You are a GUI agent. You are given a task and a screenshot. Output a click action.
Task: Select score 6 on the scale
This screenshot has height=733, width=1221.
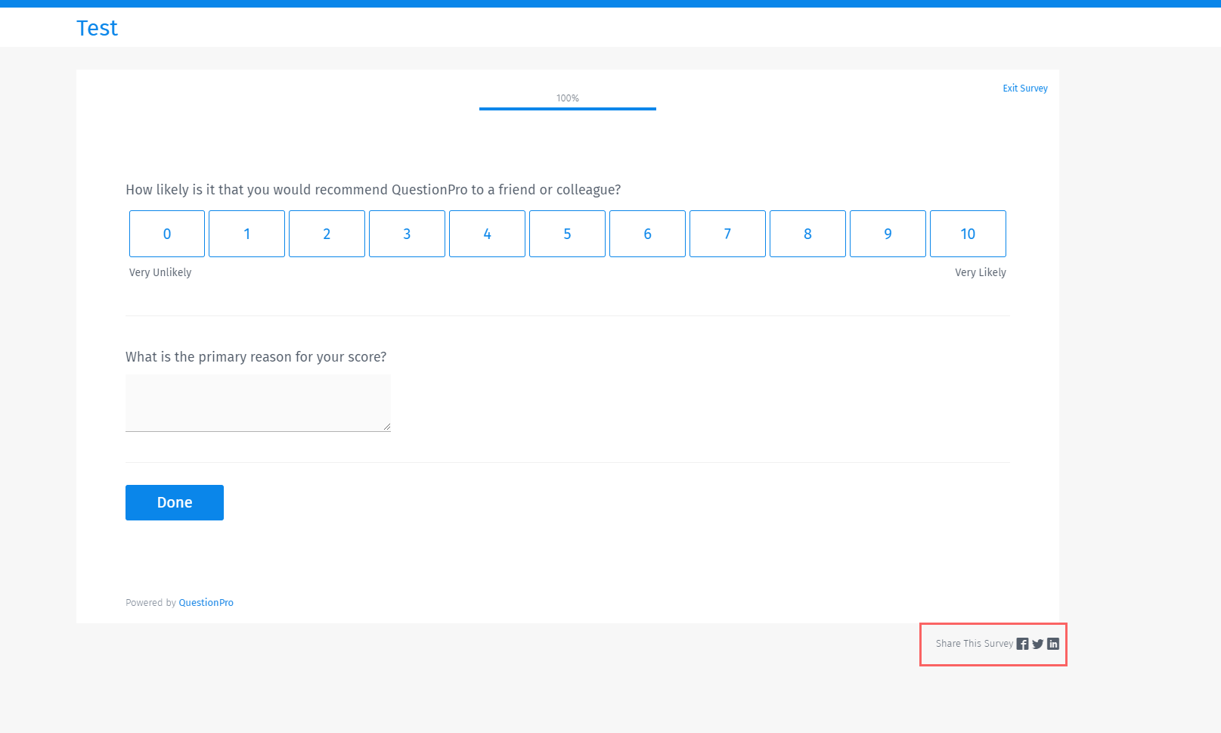pyautogui.click(x=647, y=234)
